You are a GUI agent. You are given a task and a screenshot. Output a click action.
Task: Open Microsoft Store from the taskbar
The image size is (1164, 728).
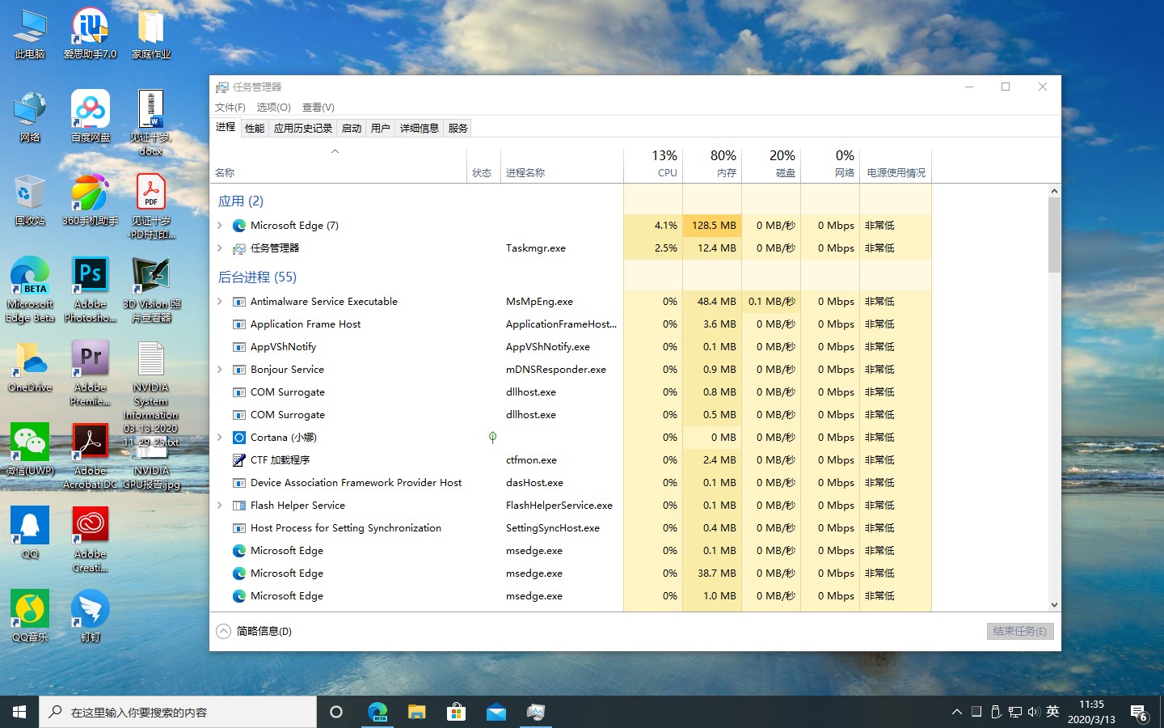click(456, 712)
